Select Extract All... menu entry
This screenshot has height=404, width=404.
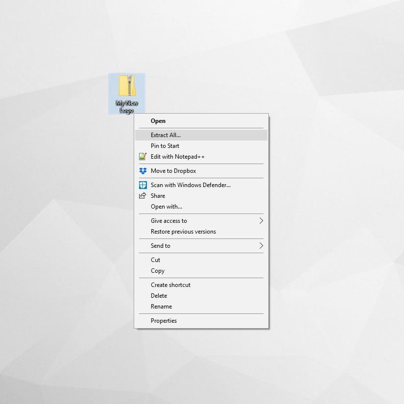[x=166, y=135]
